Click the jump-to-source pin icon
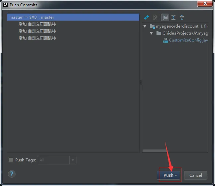Screen dimensions: 215x186 (x=147, y=17)
